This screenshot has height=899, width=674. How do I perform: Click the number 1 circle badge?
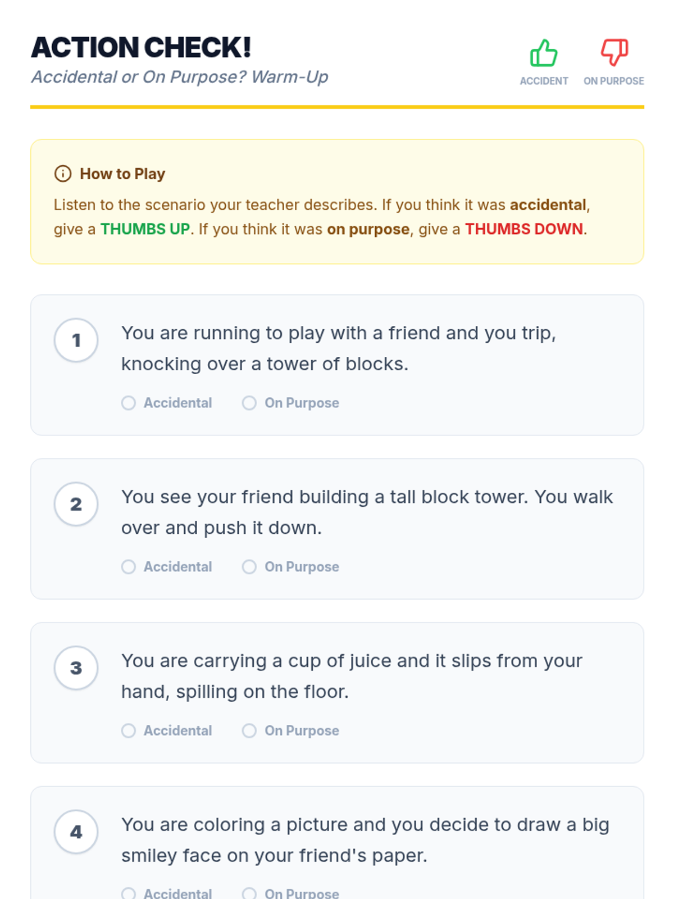(x=76, y=340)
